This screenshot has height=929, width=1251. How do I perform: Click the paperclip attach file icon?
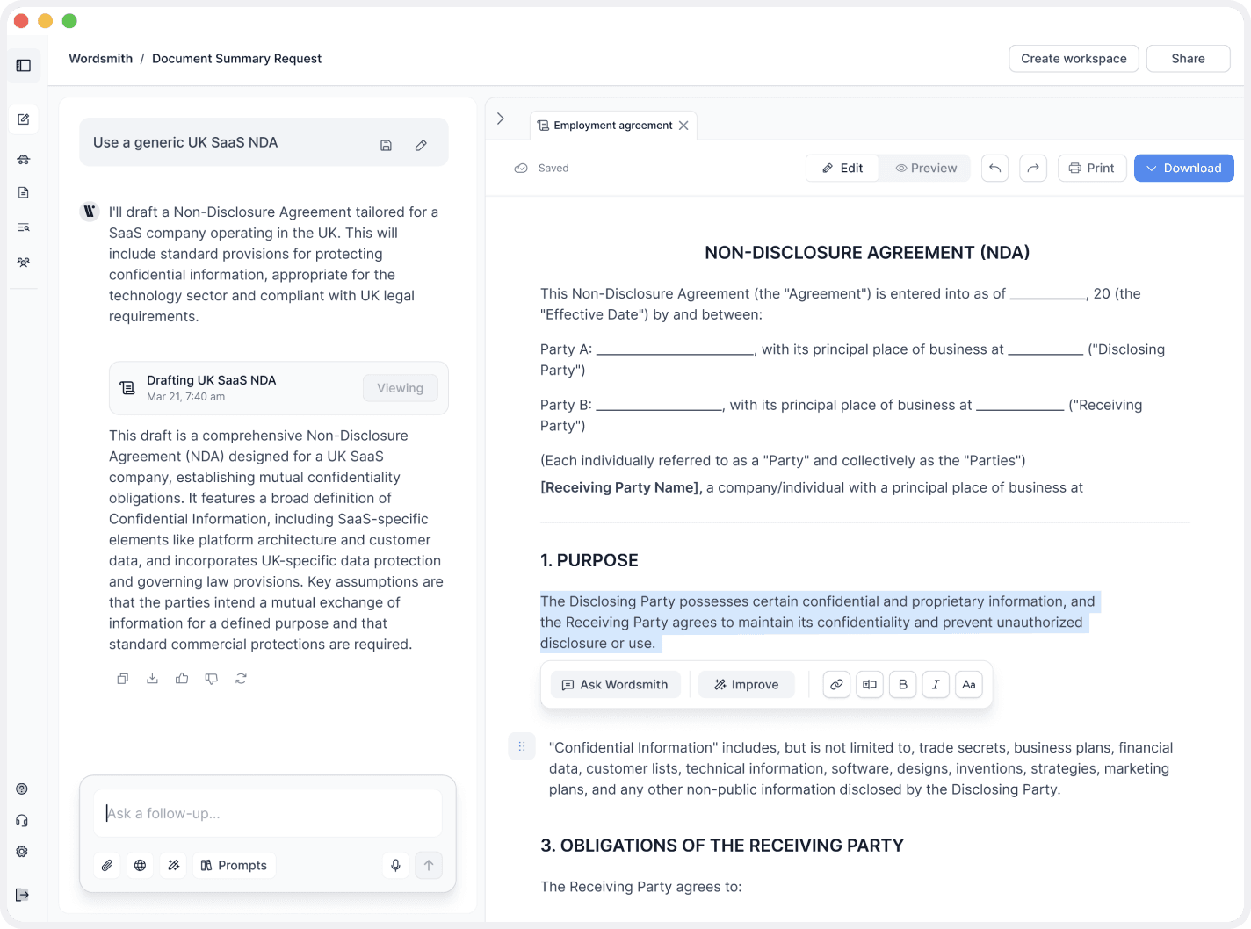107,865
